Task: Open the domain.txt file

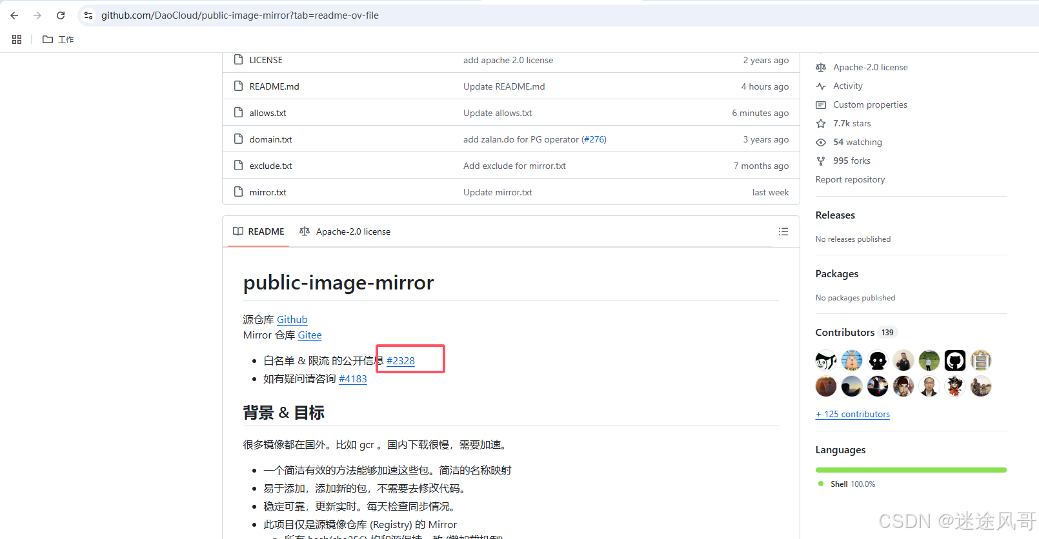Action: (270, 139)
